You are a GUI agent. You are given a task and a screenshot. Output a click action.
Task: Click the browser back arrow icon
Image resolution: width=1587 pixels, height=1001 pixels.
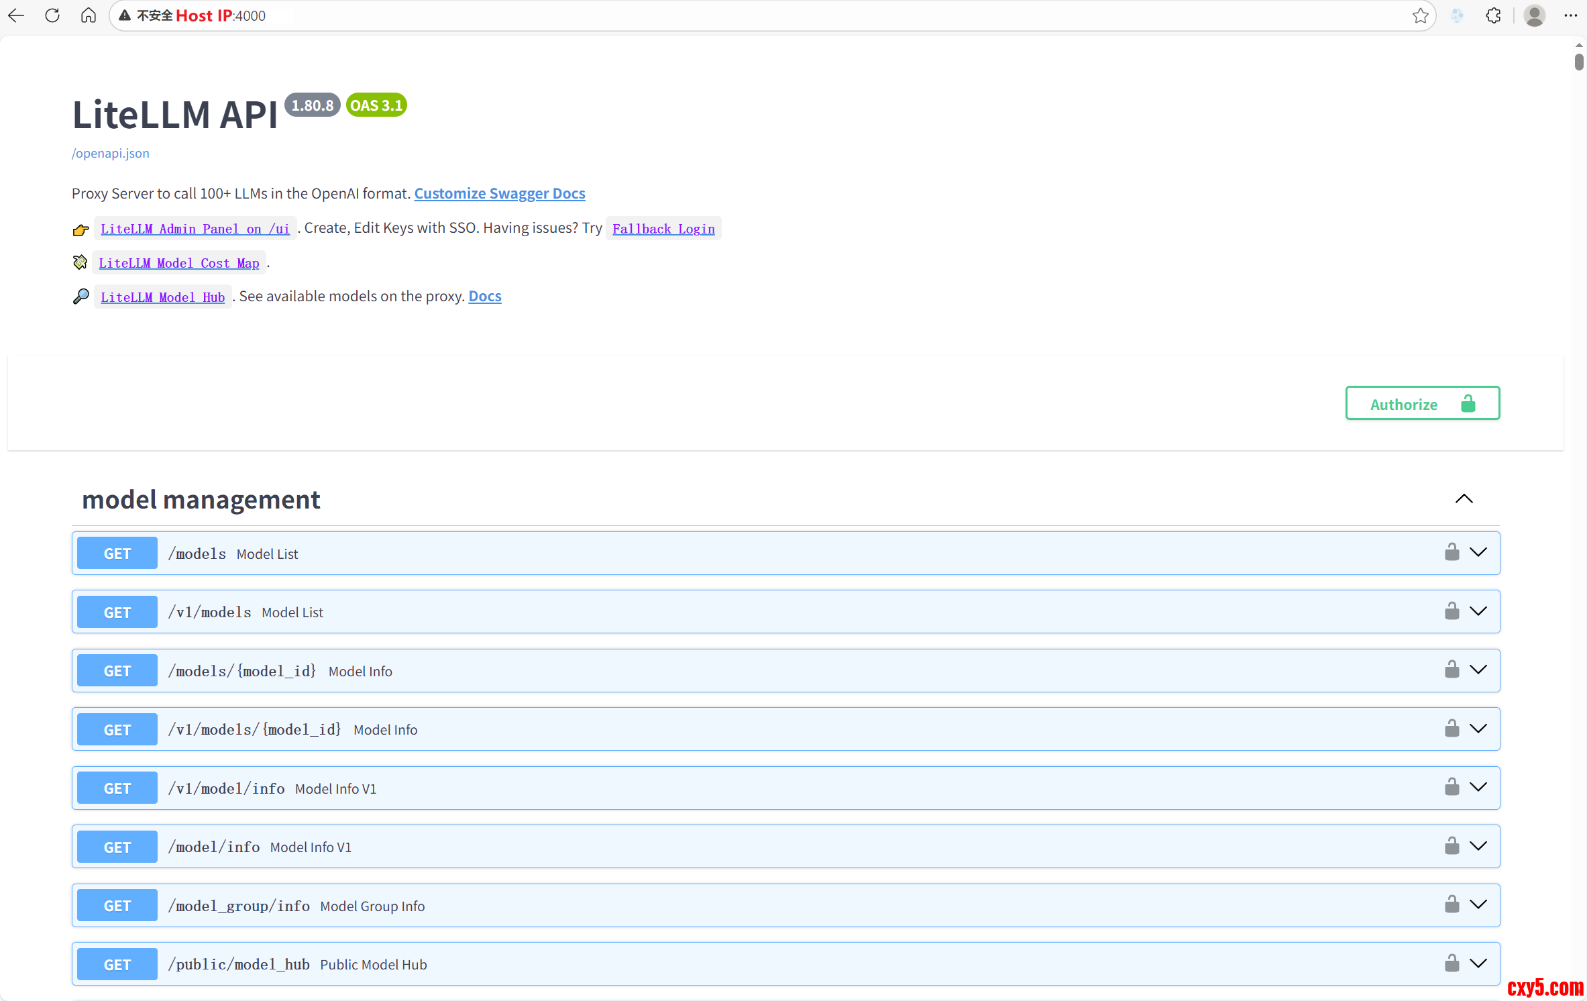16,15
